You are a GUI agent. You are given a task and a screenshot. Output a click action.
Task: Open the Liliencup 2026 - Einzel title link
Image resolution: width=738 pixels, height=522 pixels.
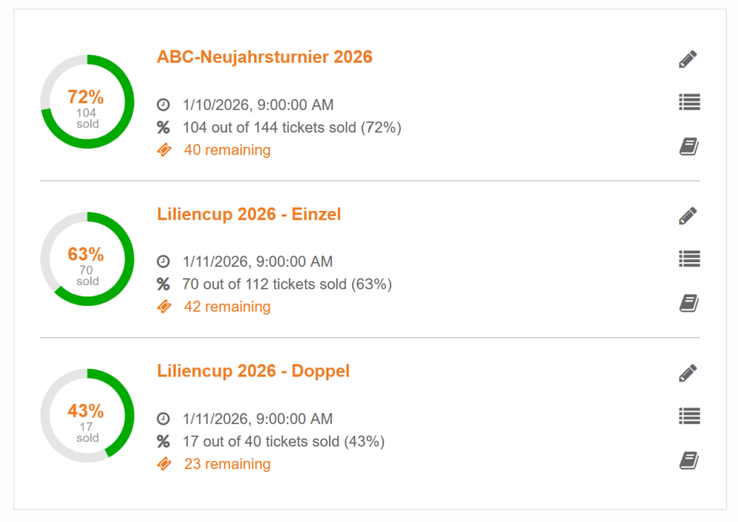249,214
